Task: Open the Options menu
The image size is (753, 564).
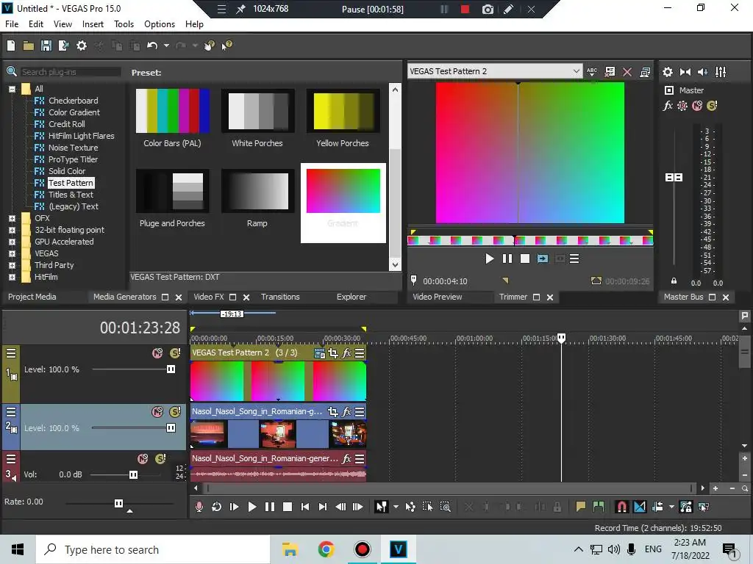Action: point(160,24)
